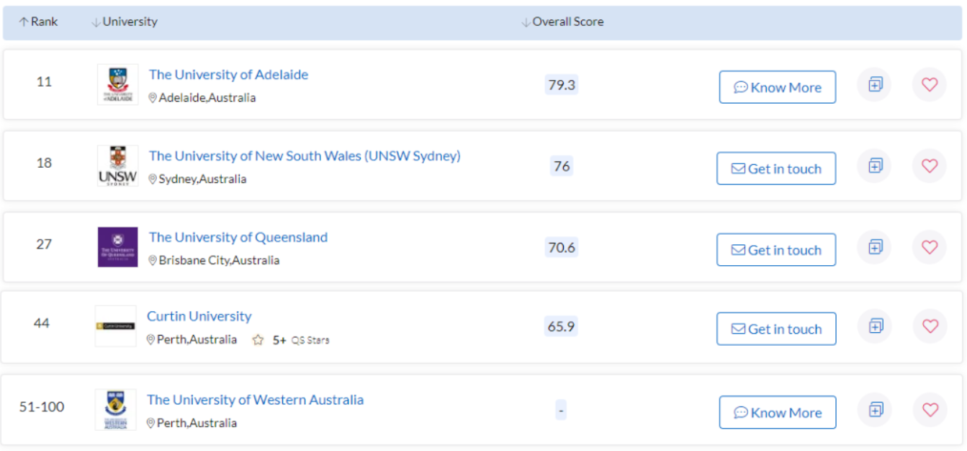Sort by Overall Score column

tap(562, 22)
